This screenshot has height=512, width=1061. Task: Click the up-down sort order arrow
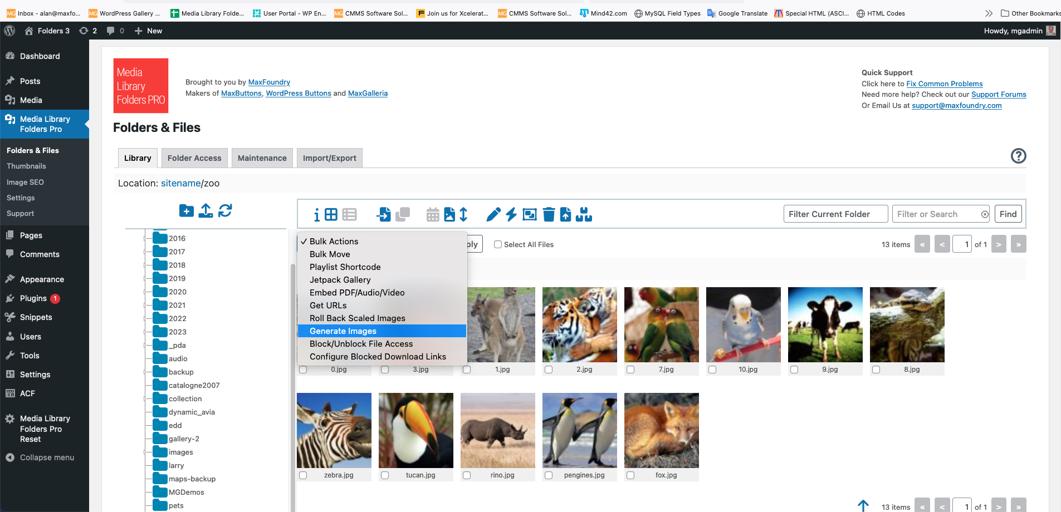[463, 214]
